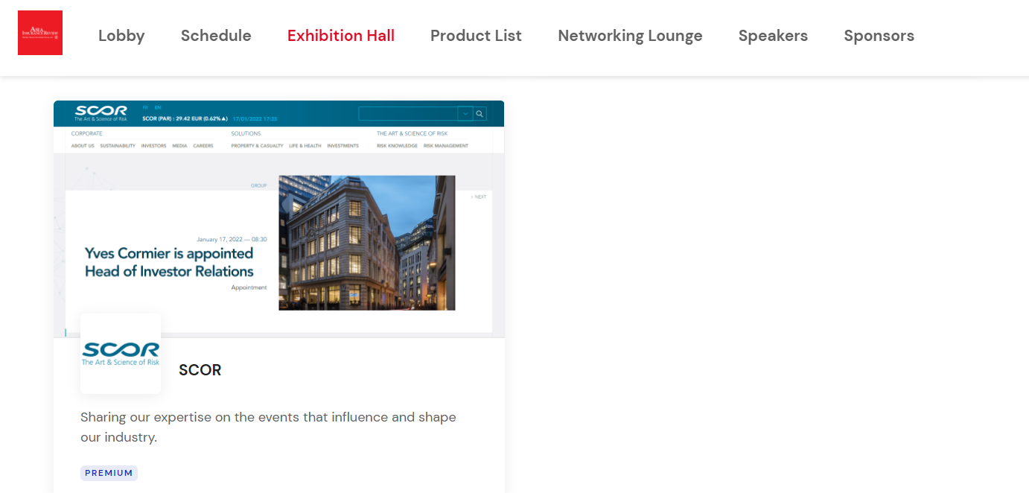Image resolution: width=1029 pixels, height=493 pixels.
Task: Open the SCOR booth banner image
Action: (x=279, y=219)
